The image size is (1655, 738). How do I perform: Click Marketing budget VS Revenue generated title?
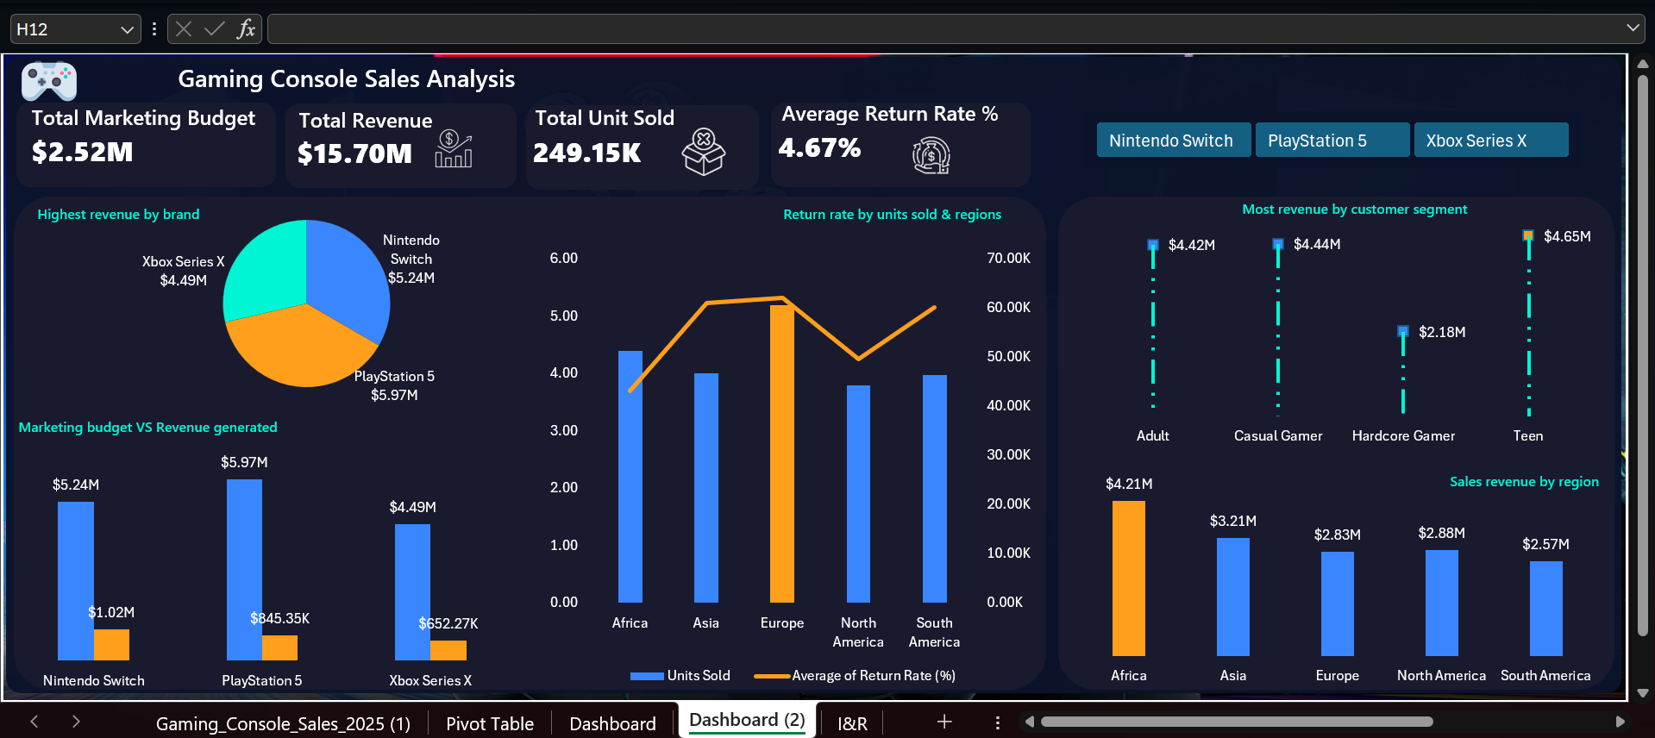pyautogui.click(x=148, y=427)
